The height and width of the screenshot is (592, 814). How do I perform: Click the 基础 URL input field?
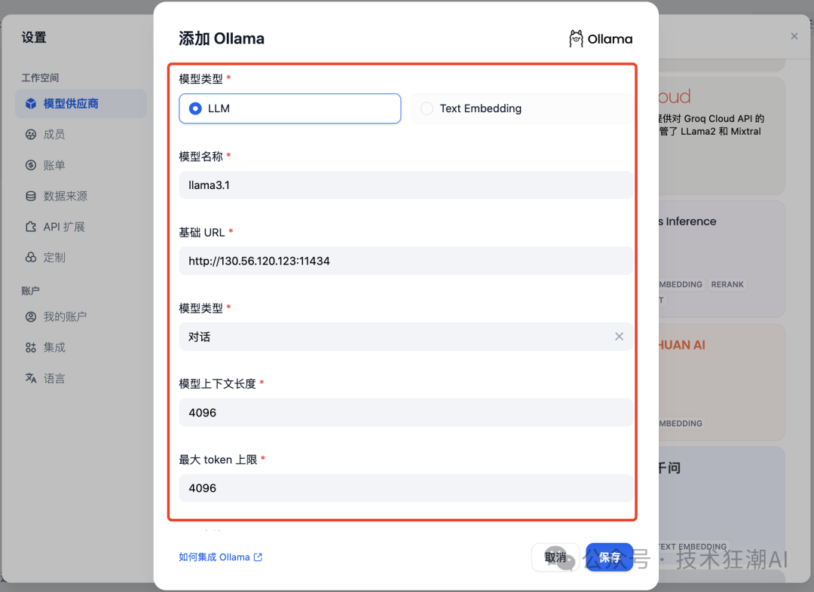click(405, 261)
